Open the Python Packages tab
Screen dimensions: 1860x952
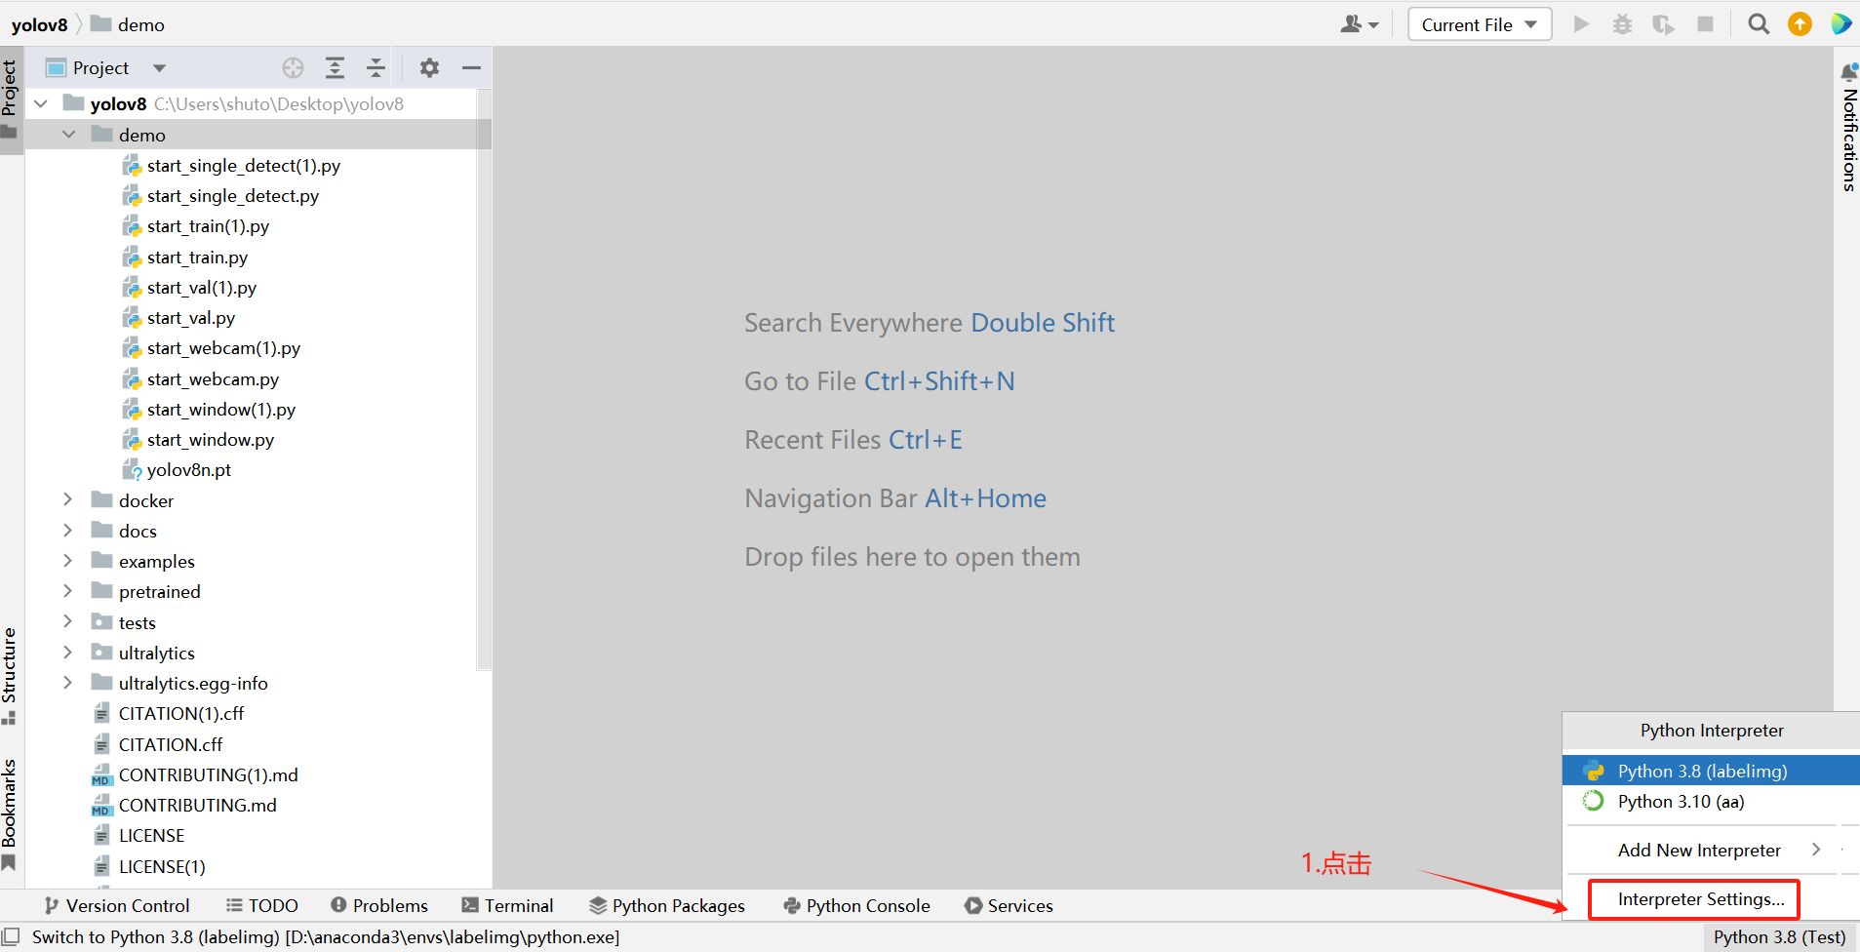click(x=667, y=906)
